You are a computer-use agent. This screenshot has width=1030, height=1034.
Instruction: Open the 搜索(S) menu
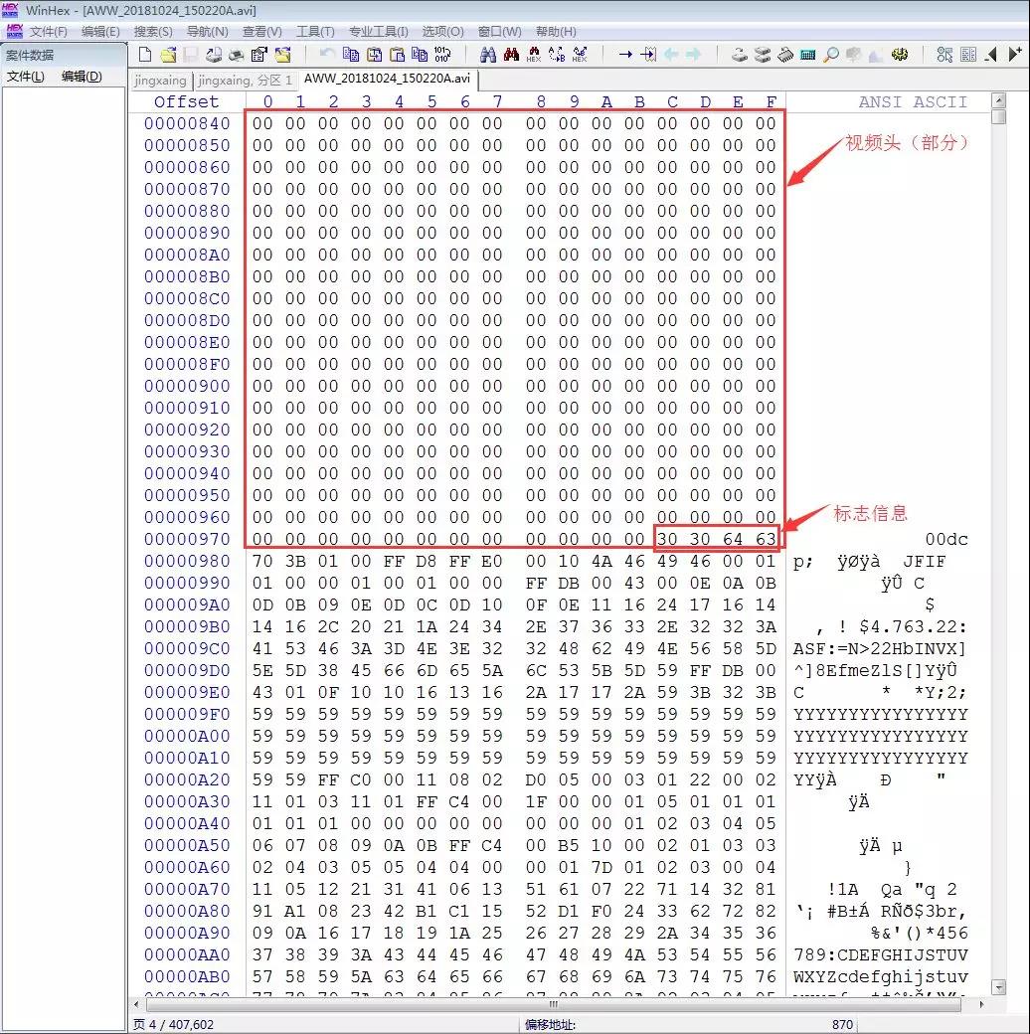(153, 32)
